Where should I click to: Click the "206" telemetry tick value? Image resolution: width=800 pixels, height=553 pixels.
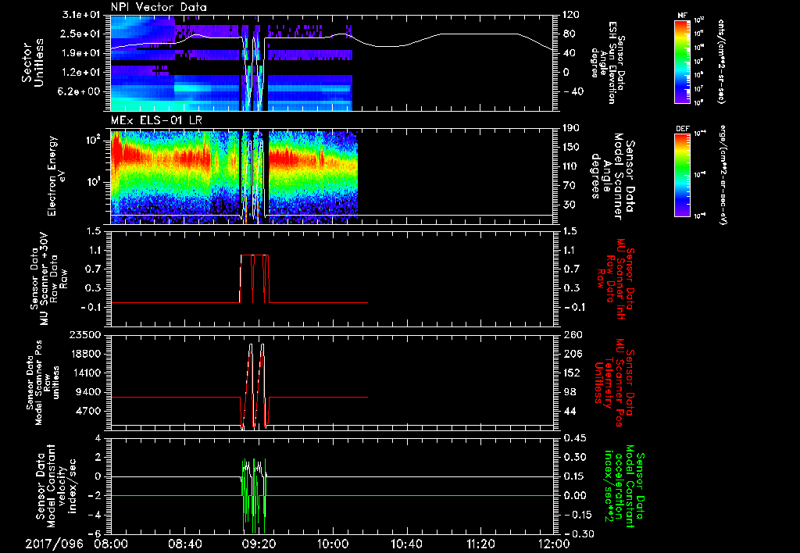pyautogui.click(x=571, y=354)
